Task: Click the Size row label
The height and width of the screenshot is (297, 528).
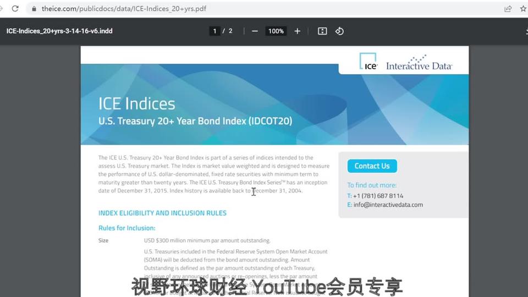Action: [103, 240]
